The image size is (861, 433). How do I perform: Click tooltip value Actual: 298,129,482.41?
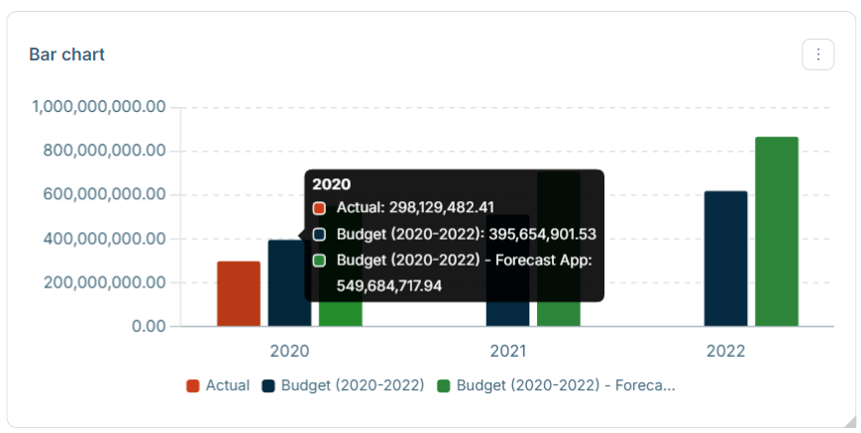click(x=415, y=207)
